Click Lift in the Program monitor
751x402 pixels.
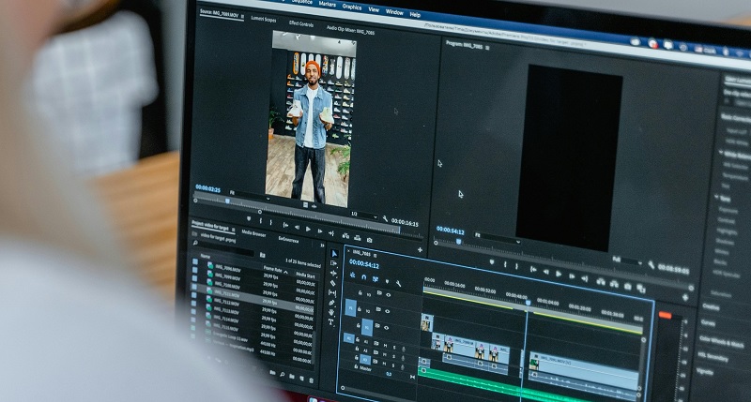coord(601,282)
